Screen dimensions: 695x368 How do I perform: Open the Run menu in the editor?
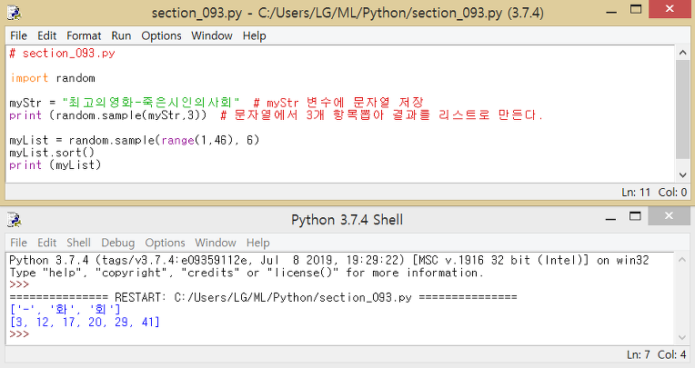121,35
